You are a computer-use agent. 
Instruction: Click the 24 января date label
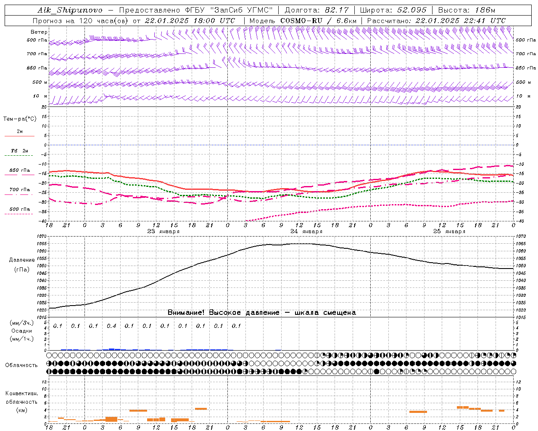coord(306,231)
